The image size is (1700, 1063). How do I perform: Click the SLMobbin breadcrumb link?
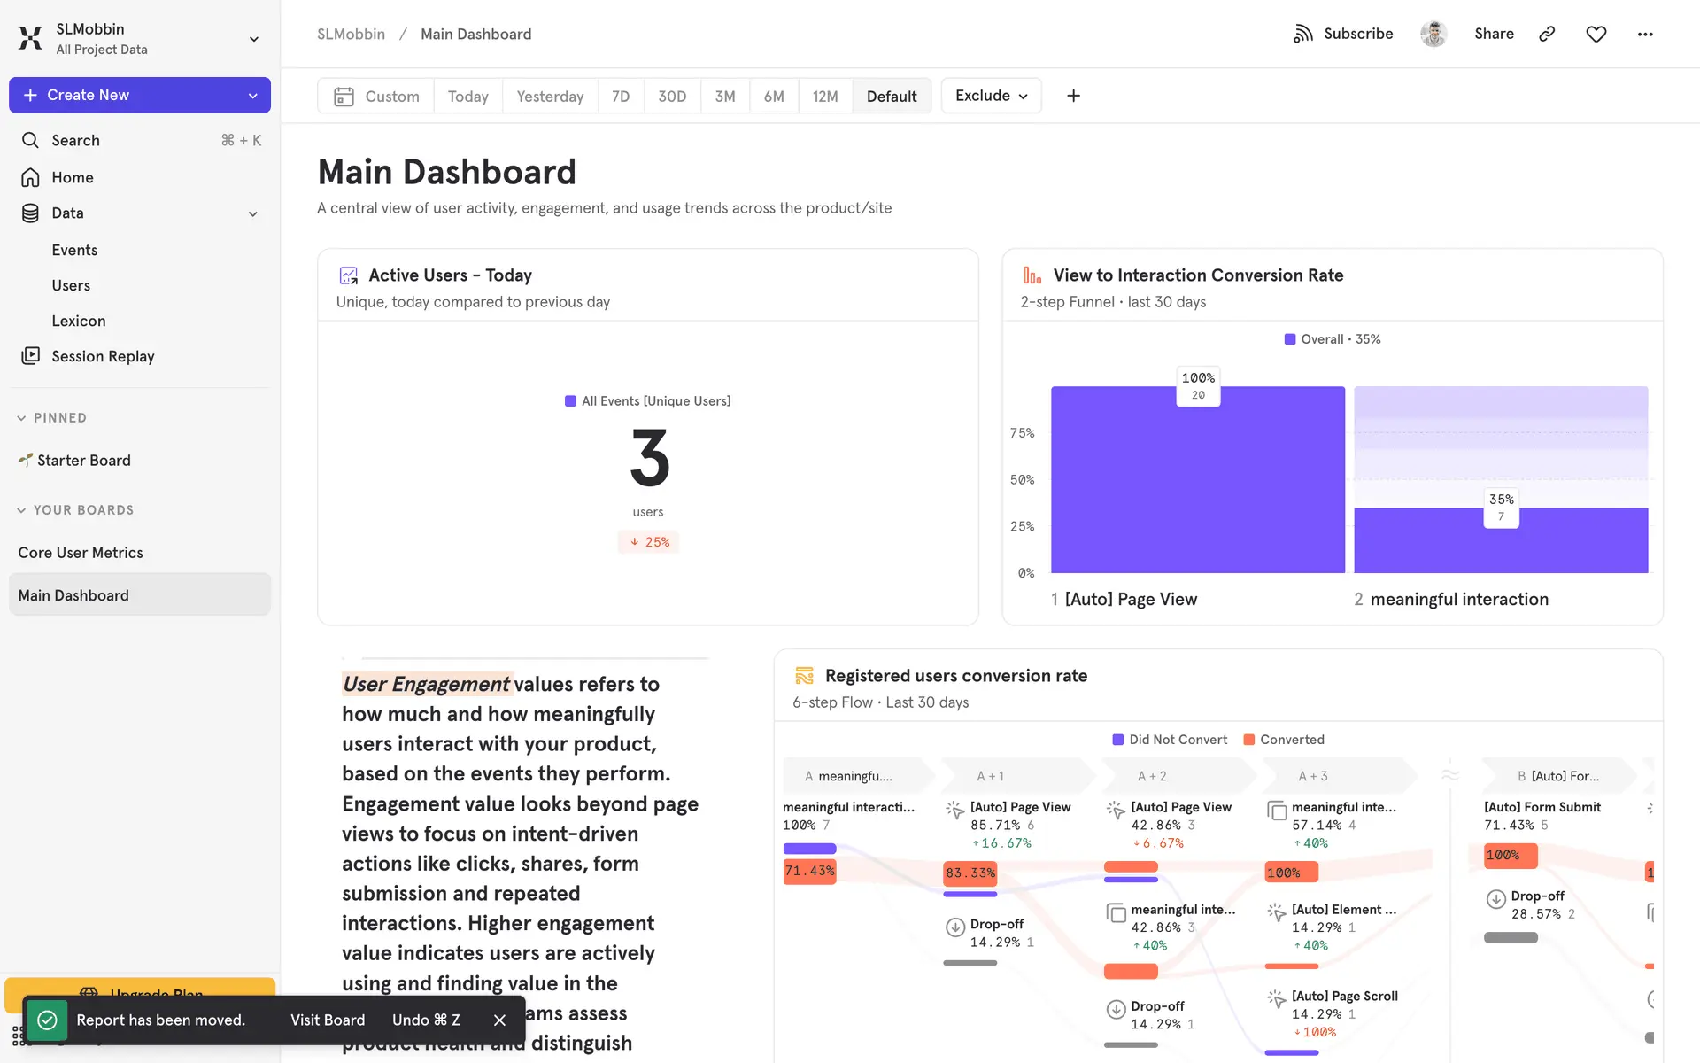pyautogui.click(x=352, y=34)
